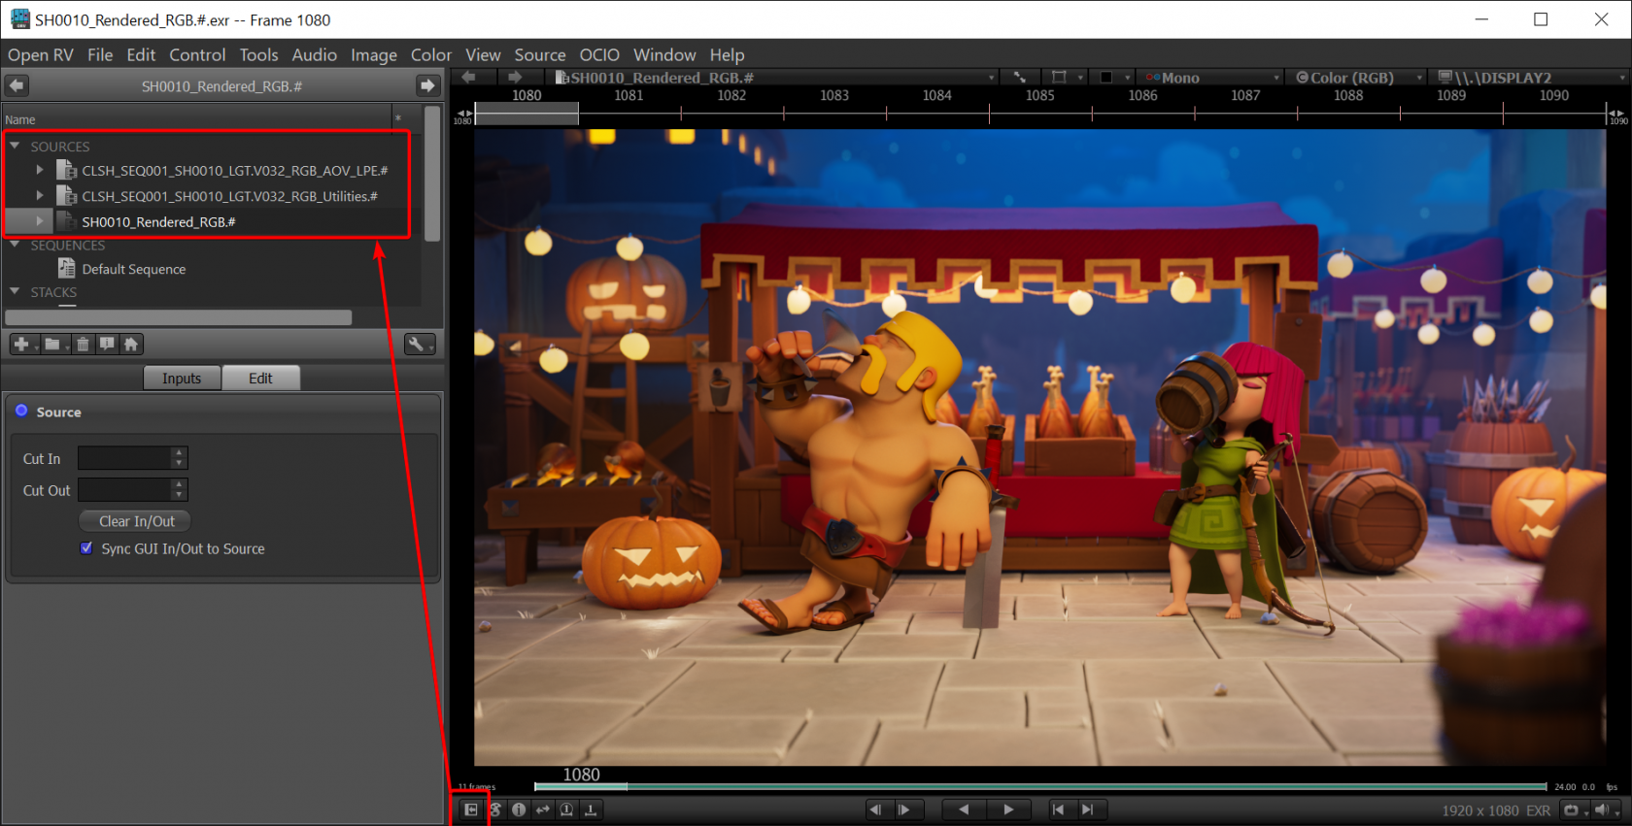
Task: Open the OCIO menu
Action: [599, 55]
